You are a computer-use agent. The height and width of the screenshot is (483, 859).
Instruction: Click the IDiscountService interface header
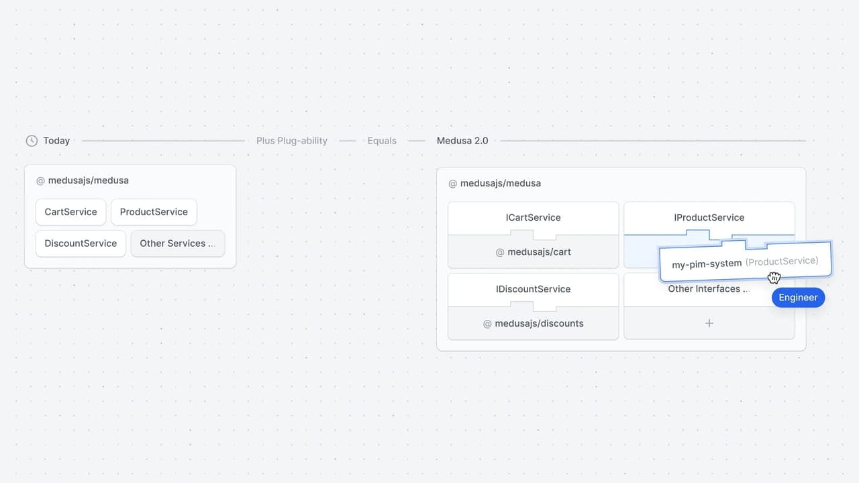point(534,289)
